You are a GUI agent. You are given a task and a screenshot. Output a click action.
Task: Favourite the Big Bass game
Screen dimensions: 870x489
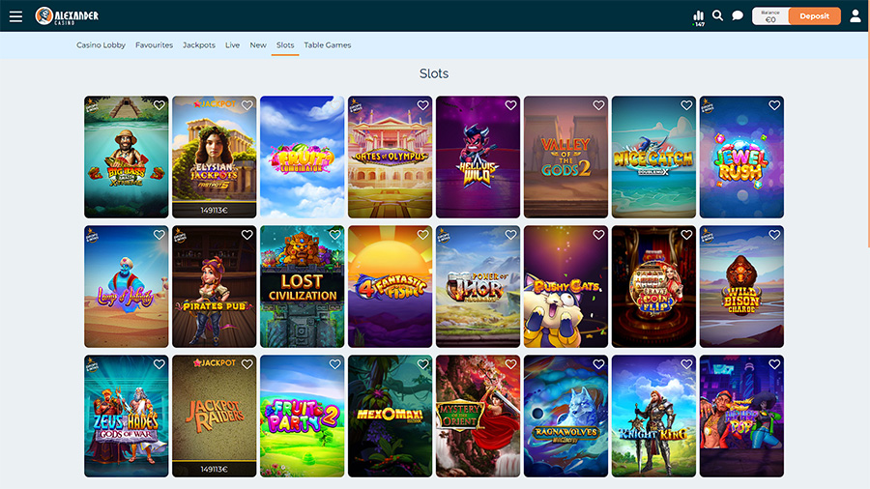159,104
